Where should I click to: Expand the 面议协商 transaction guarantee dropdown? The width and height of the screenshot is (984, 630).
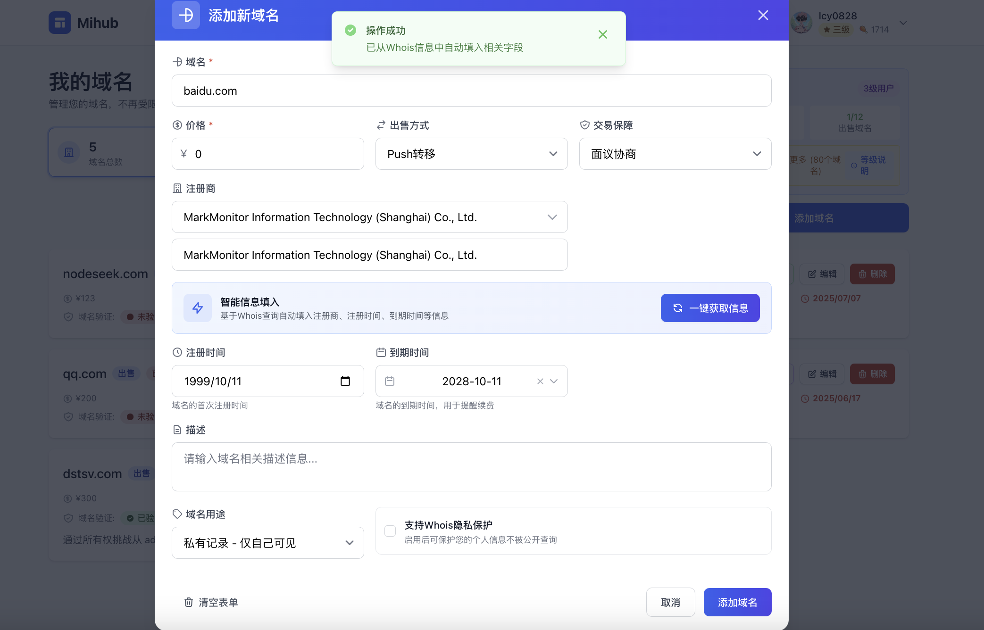(x=675, y=154)
